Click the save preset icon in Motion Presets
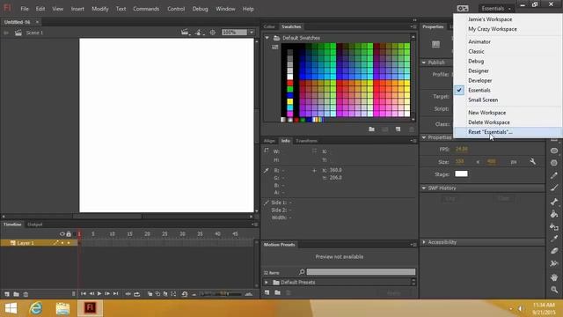Viewport: 563px width, 317px height. point(267,293)
